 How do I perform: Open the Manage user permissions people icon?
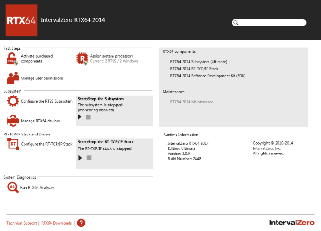click(13, 78)
